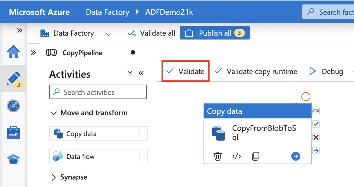Select the Author pencil icon
The image size is (354, 187).
pos(13,79)
